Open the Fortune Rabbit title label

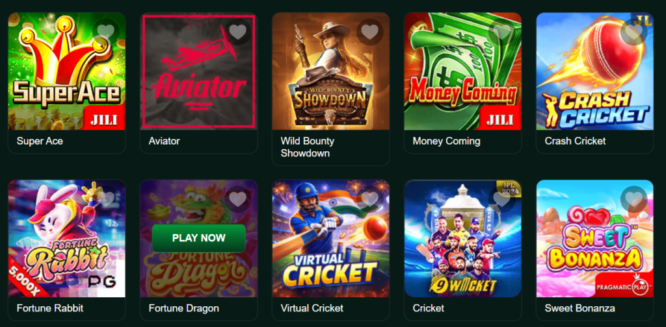pyautogui.click(x=50, y=308)
